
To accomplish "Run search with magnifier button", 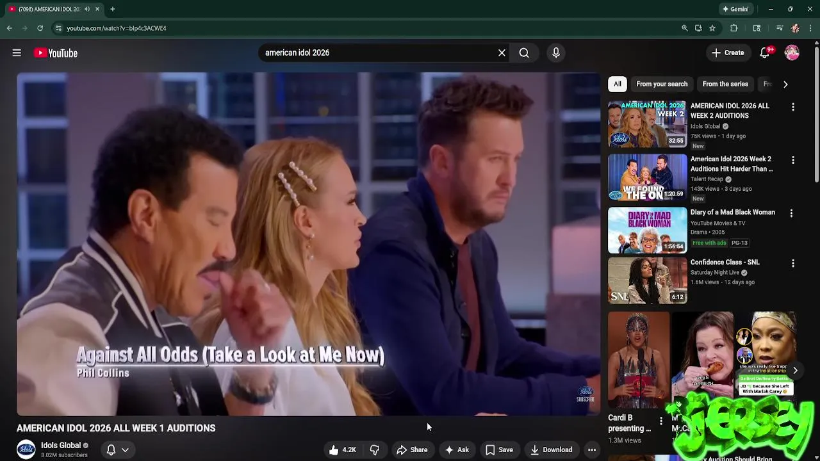I will [524, 53].
